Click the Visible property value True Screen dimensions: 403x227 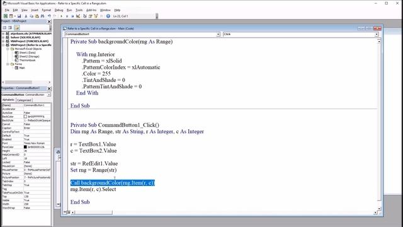[x=37, y=201]
